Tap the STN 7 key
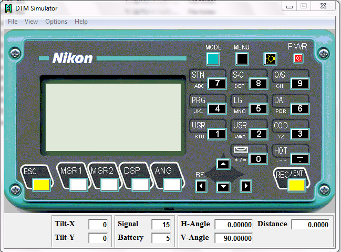 pyautogui.click(x=217, y=84)
